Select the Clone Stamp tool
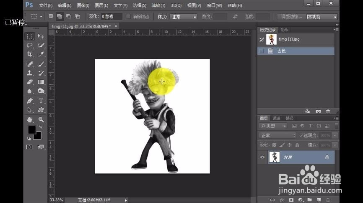The width and height of the screenshot is (363, 203). pyautogui.click(x=30, y=73)
